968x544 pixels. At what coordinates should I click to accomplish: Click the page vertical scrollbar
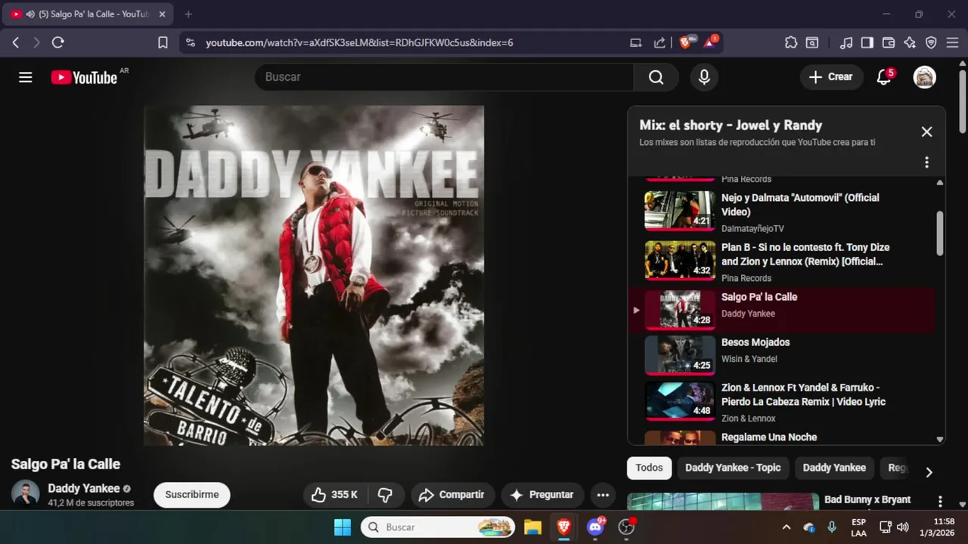[963, 100]
